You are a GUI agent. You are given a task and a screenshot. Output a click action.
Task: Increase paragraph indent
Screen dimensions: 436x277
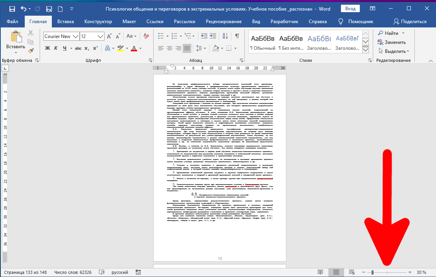point(213,36)
